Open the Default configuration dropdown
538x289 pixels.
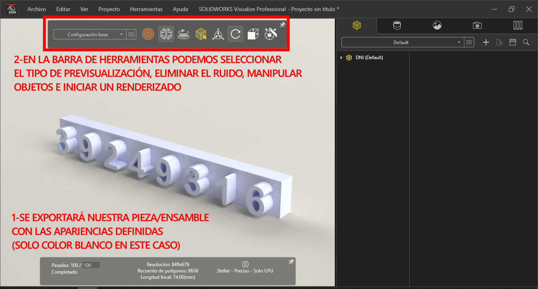pos(402,43)
